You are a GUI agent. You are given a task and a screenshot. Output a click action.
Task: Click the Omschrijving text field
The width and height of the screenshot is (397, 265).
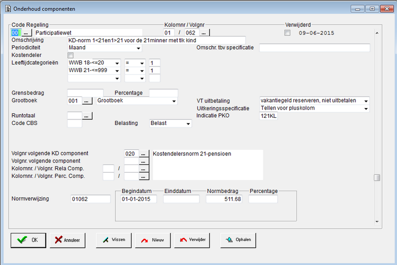point(156,40)
